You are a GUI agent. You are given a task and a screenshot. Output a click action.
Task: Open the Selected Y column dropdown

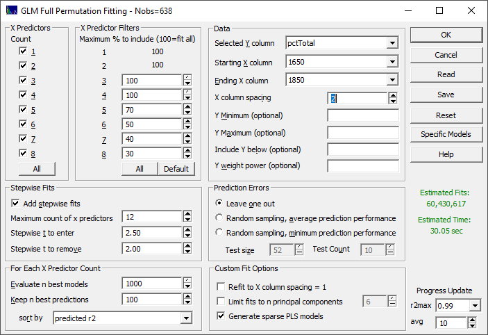[x=392, y=43]
